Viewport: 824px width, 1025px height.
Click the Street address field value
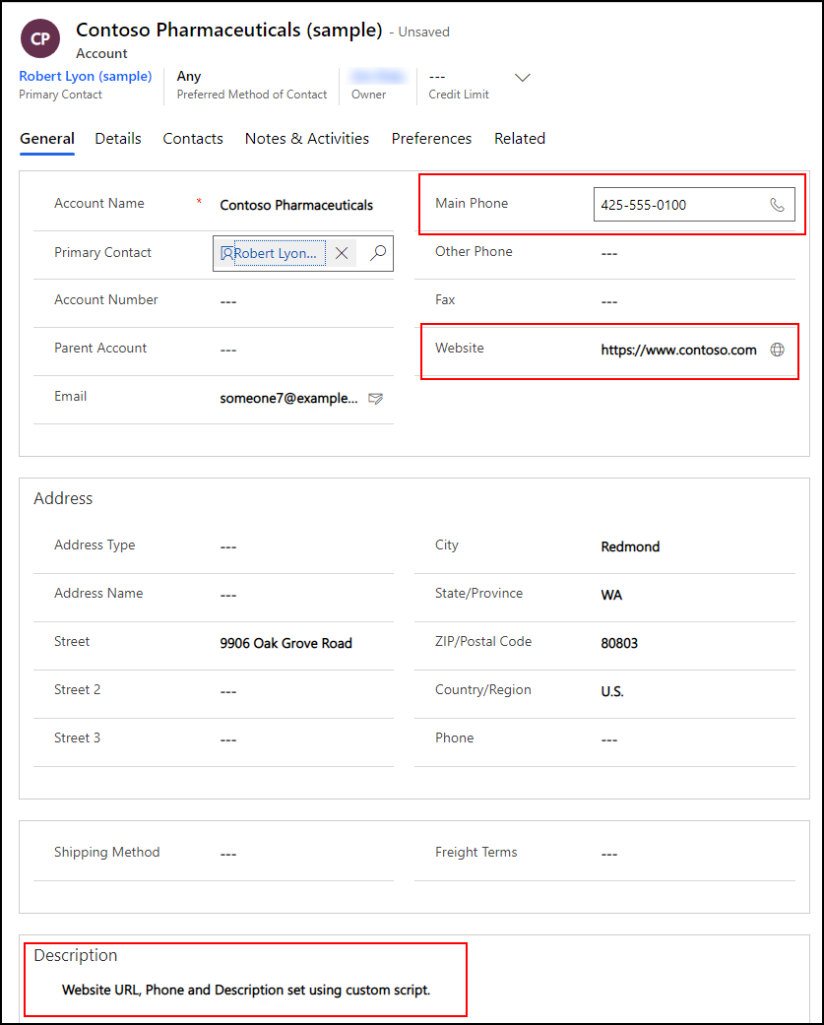tap(285, 643)
